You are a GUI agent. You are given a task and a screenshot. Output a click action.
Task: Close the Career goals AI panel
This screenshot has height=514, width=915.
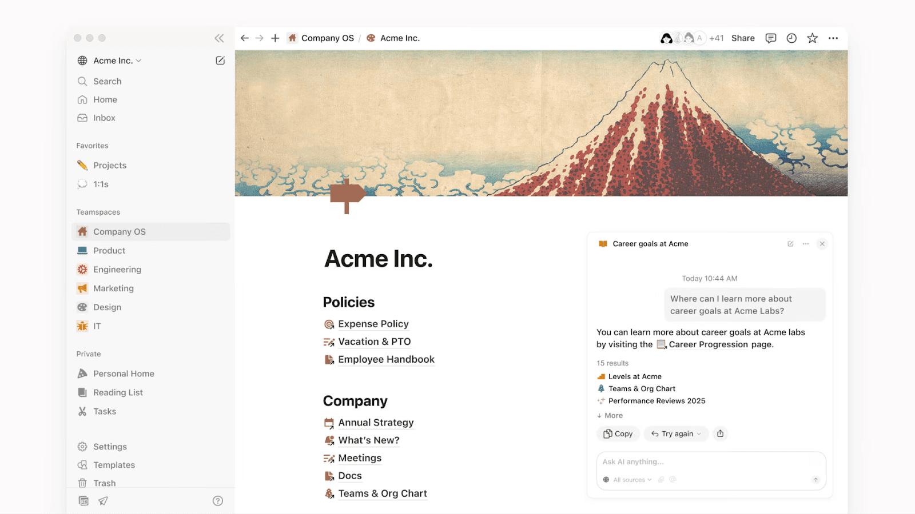tap(822, 244)
